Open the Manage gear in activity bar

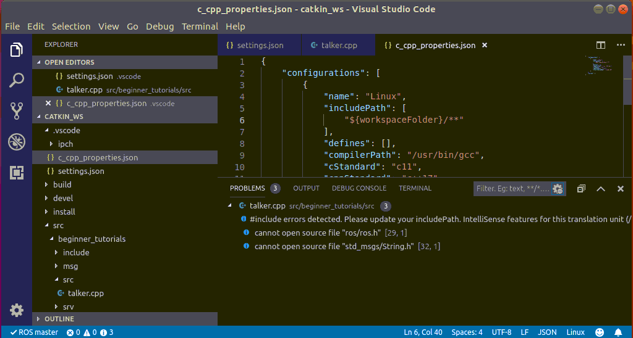click(x=17, y=310)
